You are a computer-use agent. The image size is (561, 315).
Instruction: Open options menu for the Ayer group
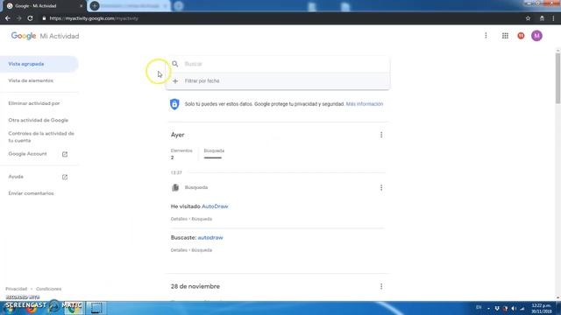coord(381,135)
